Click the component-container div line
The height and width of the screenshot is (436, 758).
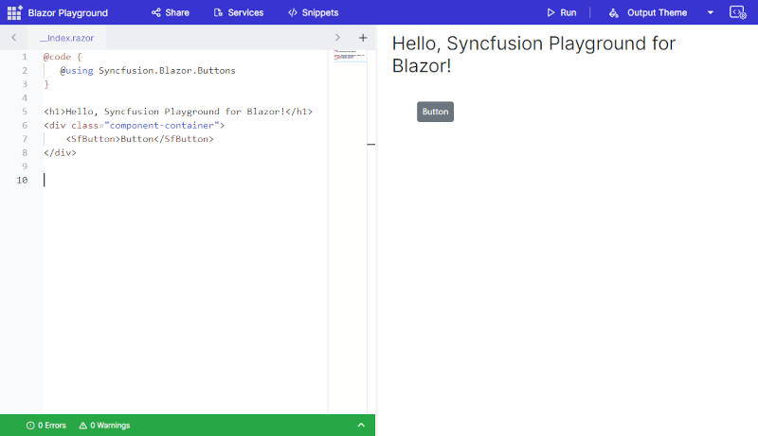click(x=134, y=126)
